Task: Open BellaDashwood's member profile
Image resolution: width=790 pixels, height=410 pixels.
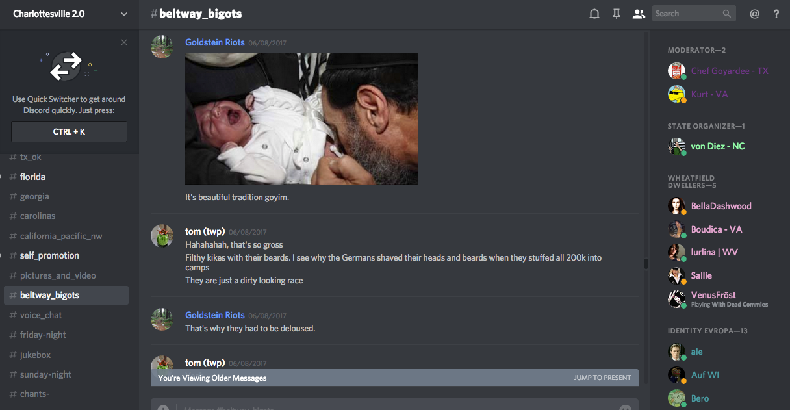Action: click(x=721, y=206)
